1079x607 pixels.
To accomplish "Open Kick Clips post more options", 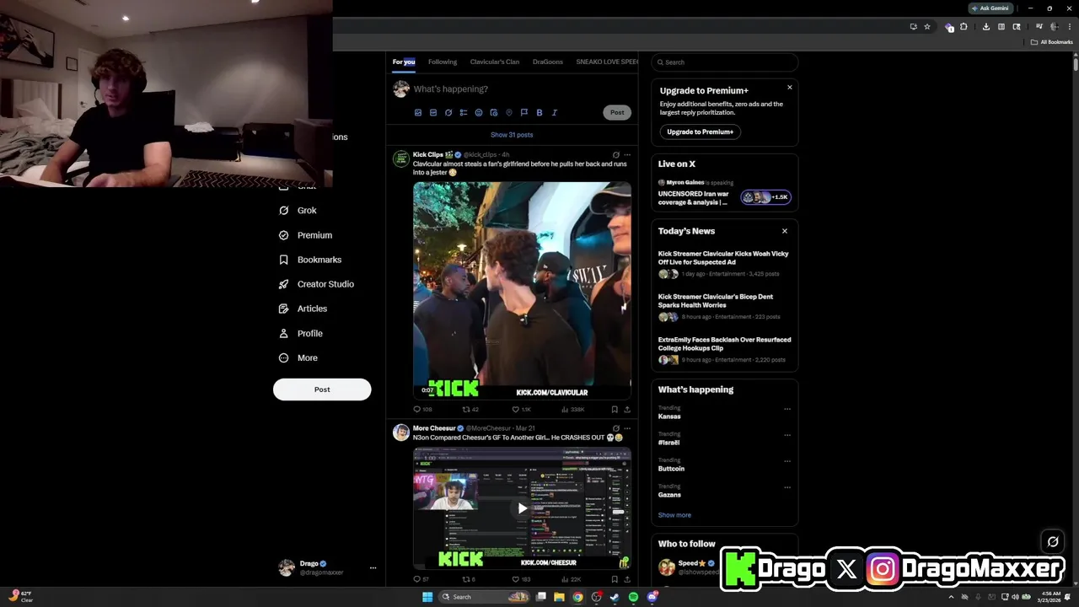I will point(627,155).
